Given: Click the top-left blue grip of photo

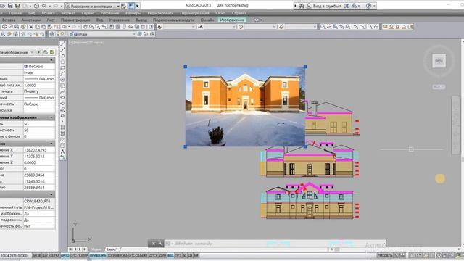Looking at the screenshot, I should pos(186,67).
